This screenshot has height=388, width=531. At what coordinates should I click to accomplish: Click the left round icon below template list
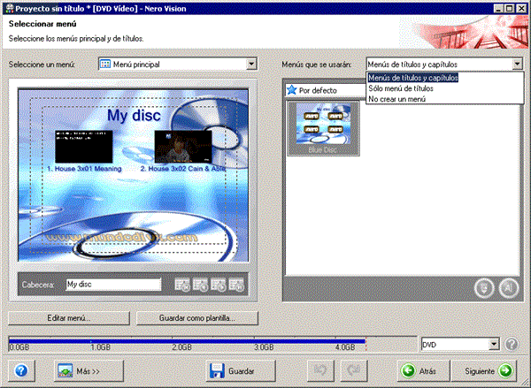484,287
